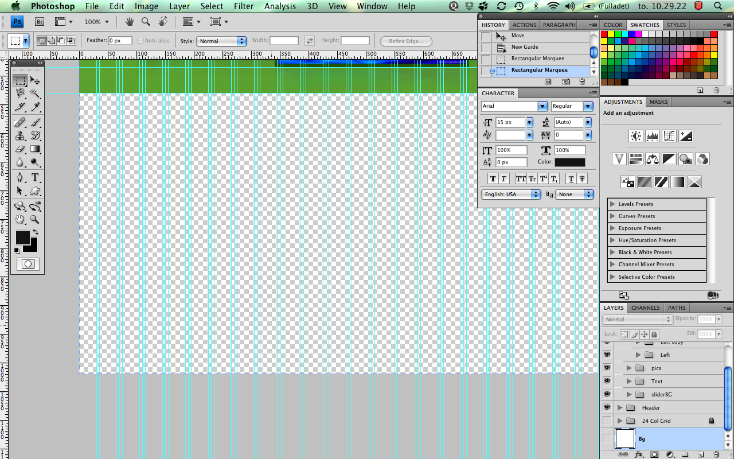
Task: Create new snapshot in History panel
Action: click(x=566, y=82)
